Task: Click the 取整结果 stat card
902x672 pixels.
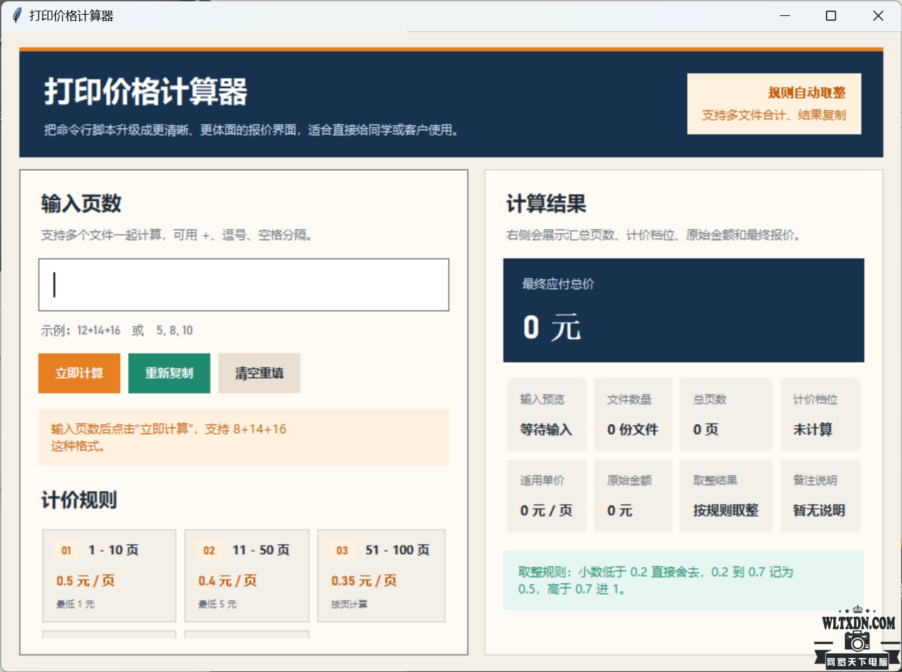Action: pos(726,495)
